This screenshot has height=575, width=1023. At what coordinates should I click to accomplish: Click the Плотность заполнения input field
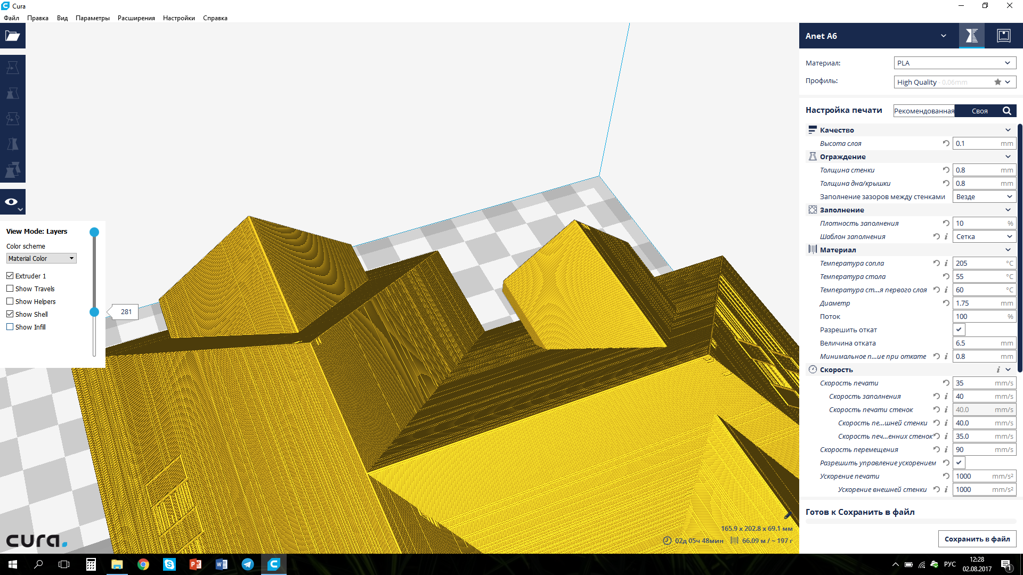click(x=979, y=223)
